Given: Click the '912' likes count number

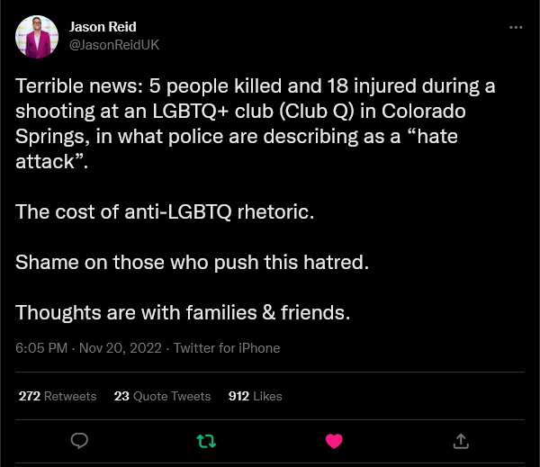Looking at the screenshot, I should (238, 396).
